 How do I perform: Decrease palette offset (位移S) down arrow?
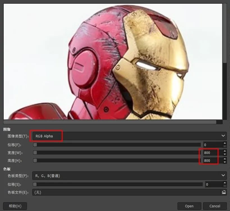[225, 186]
